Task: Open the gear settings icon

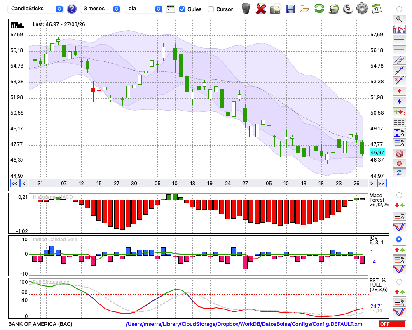Action: (x=362, y=9)
